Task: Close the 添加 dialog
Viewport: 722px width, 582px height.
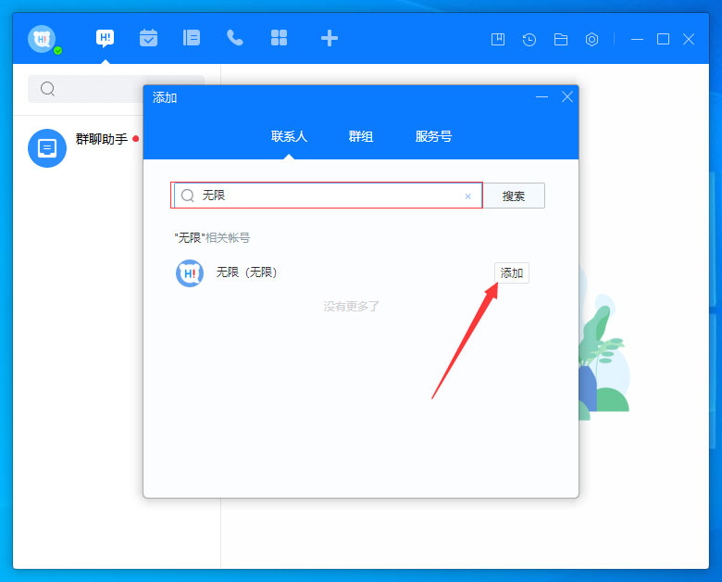Action: [x=567, y=97]
